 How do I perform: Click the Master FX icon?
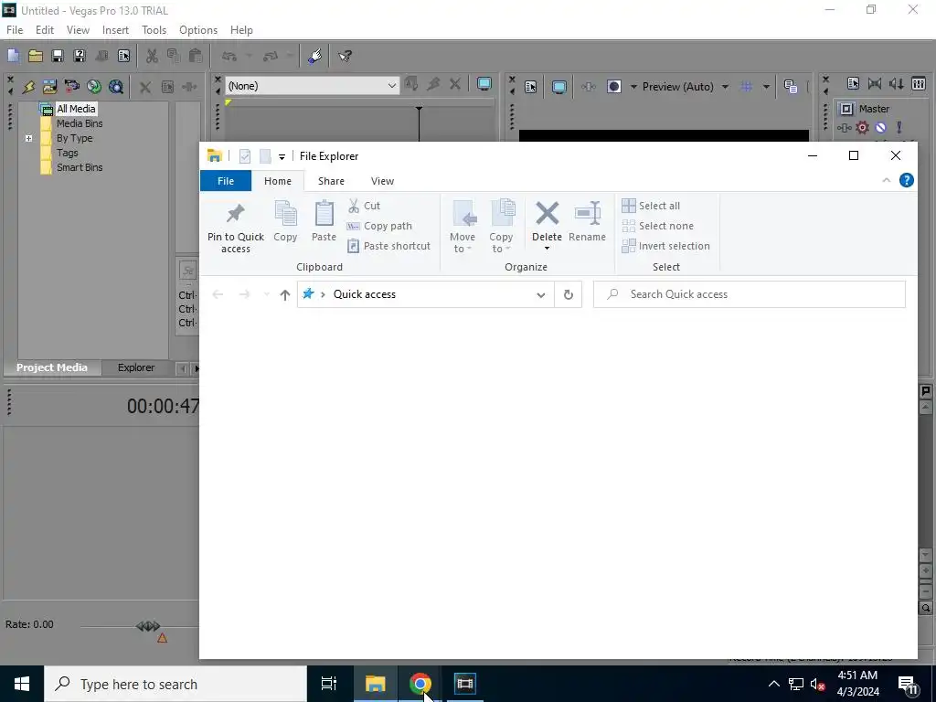click(x=844, y=127)
